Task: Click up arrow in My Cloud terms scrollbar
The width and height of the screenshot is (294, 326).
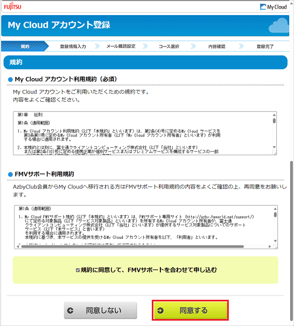Action: (274, 115)
